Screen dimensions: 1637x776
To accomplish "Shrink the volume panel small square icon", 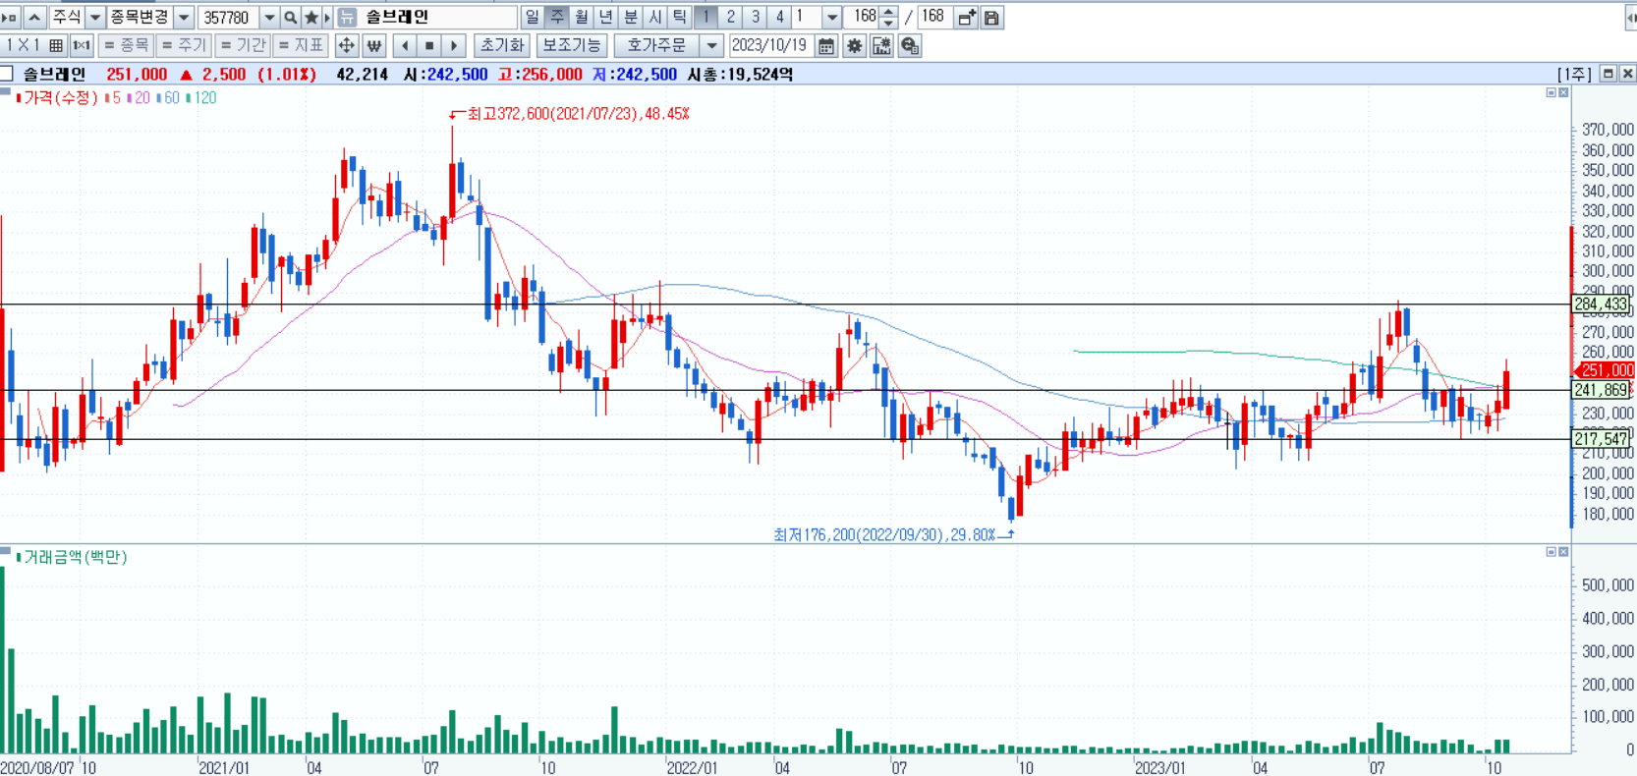I will point(1552,552).
